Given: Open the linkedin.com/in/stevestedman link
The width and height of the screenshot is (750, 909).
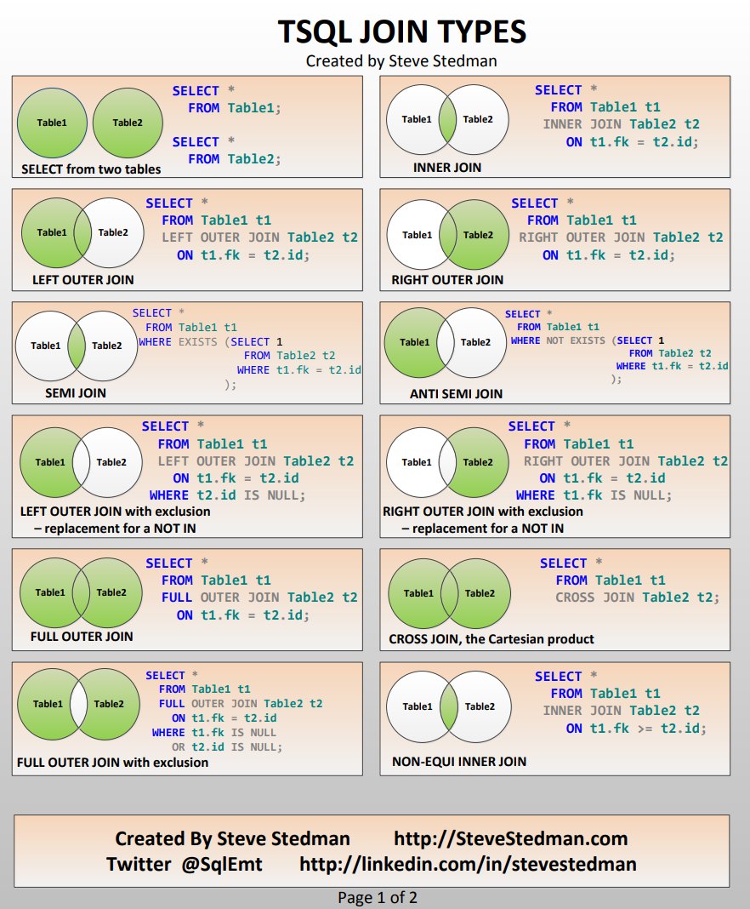Looking at the screenshot, I should click(x=468, y=865).
